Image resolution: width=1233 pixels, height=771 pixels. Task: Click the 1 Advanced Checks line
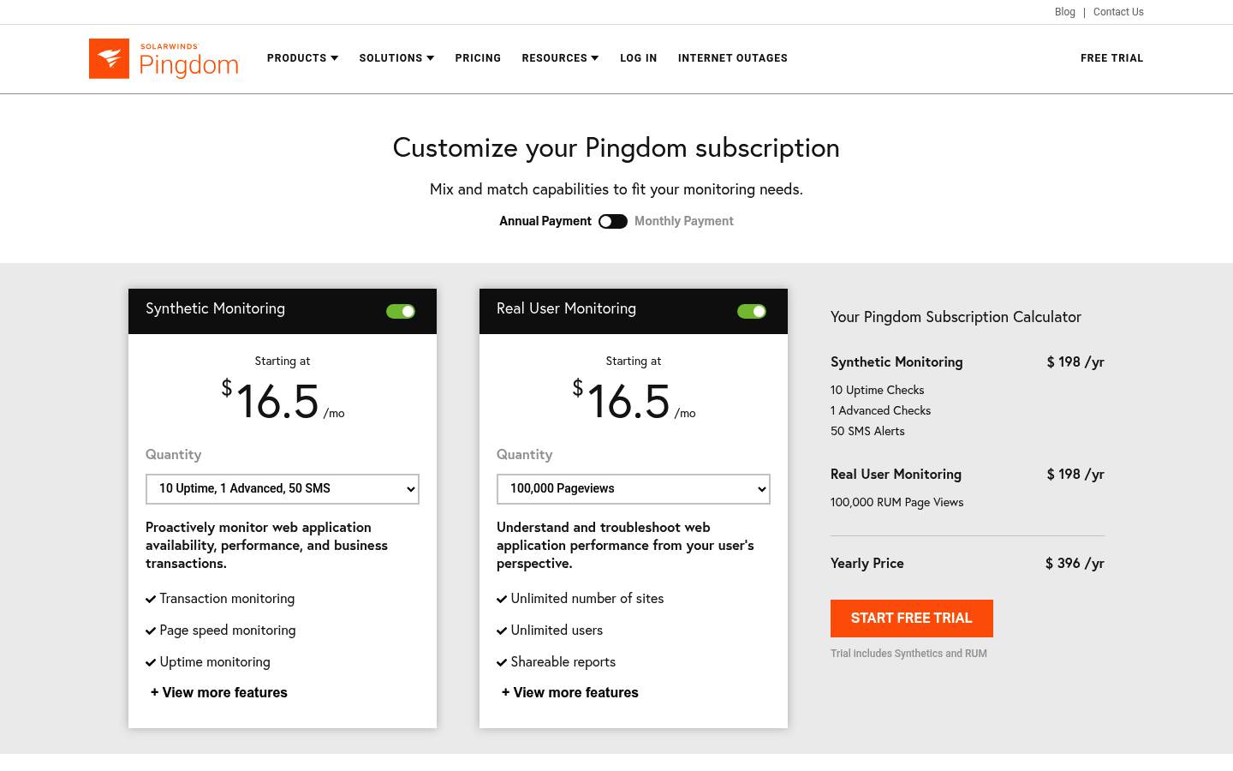(x=880, y=410)
